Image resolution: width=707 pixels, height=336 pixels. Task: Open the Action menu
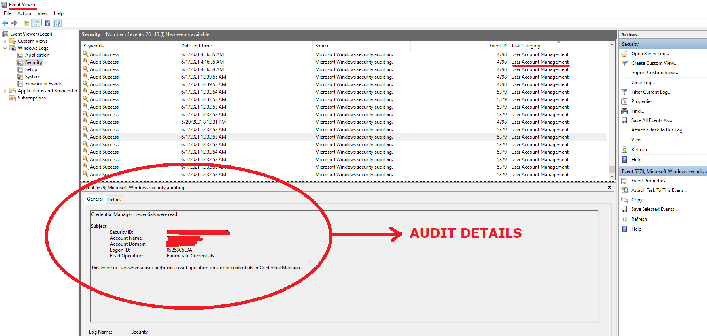point(24,13)
